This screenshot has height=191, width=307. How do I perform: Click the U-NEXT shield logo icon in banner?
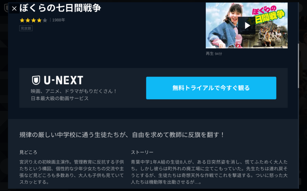[x=36, y=80]
